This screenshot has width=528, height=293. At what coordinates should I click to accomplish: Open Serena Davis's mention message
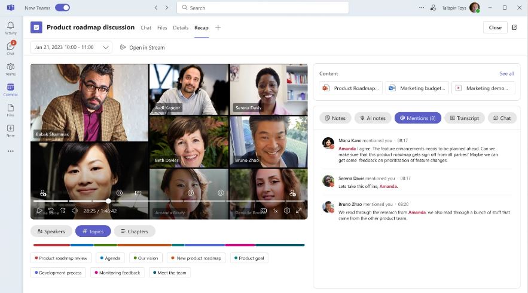pyautogui.click(x=416, y=182)
